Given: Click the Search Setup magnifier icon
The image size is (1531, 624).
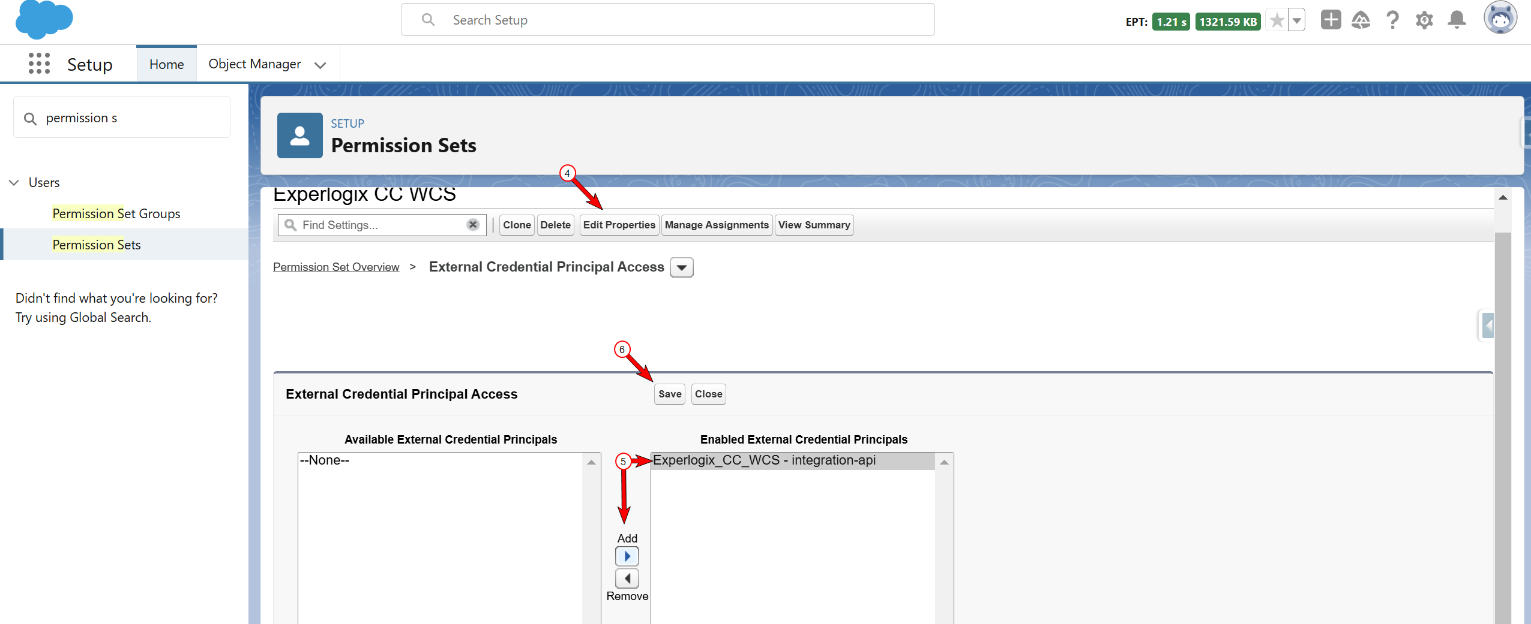Looking at the screenshot, I should click(x=428, y=20).
